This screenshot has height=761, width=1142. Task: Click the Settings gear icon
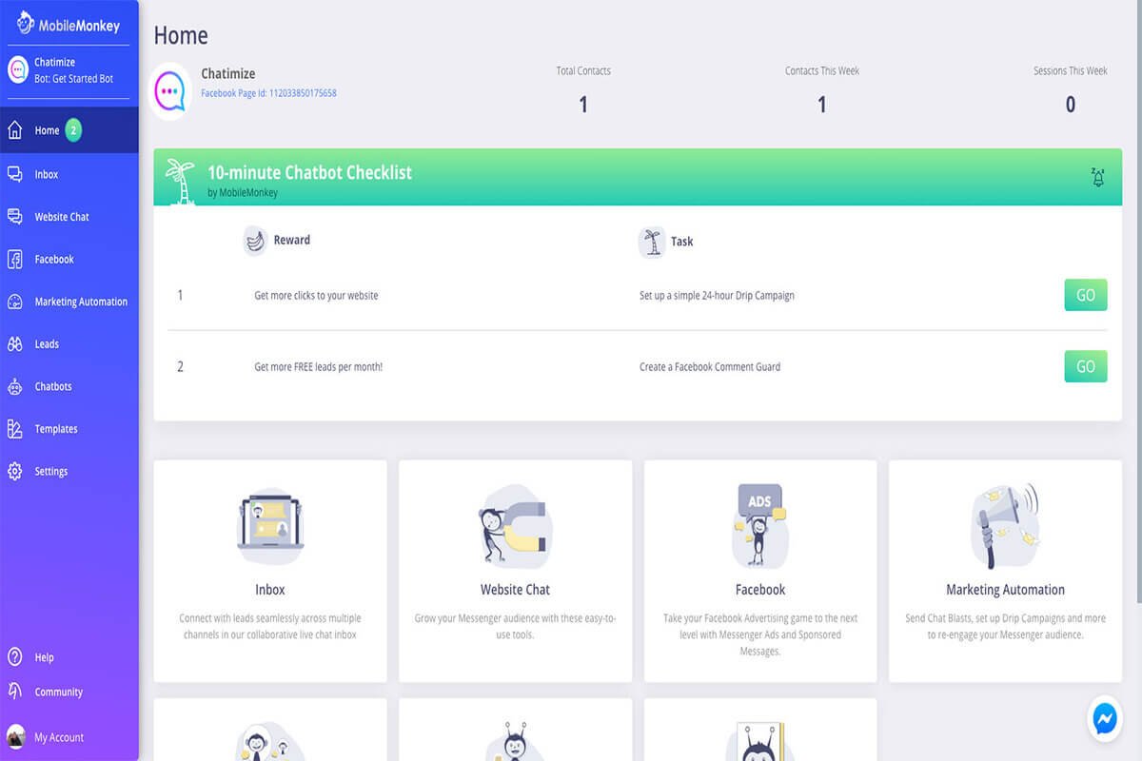[15, 471]
